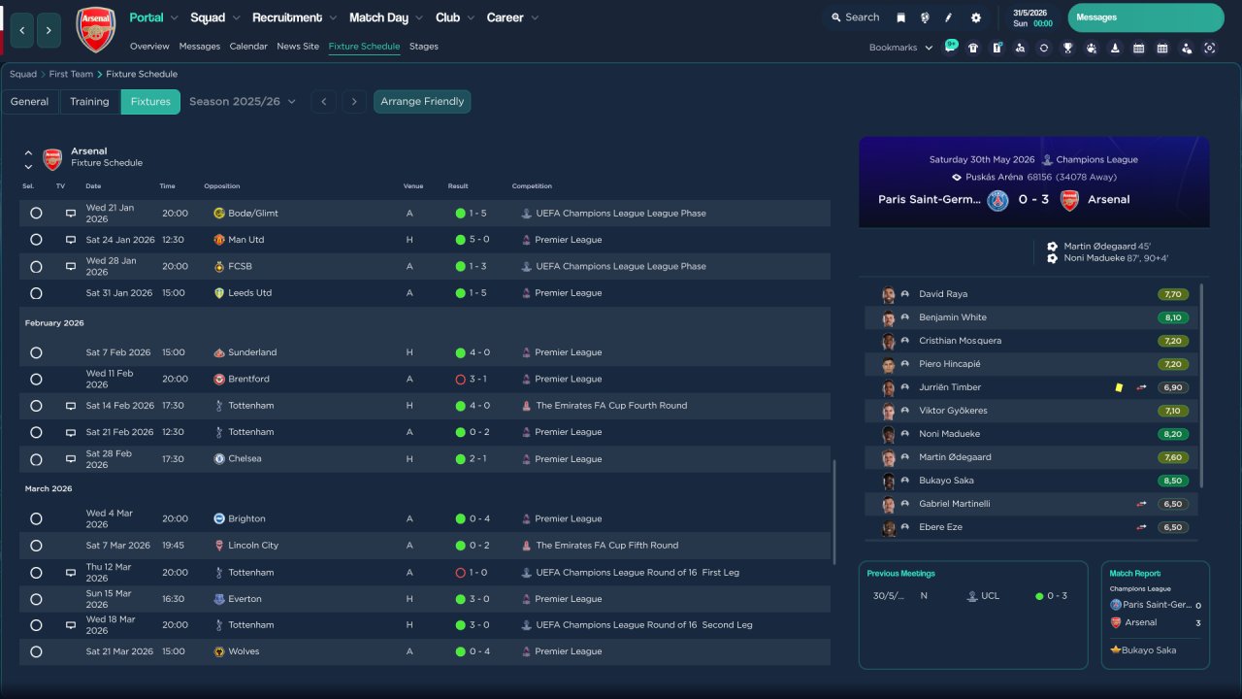Select the Man Utd fixture radio button
The height and width of the screenshot is (699, 1242).
[36, 240]
